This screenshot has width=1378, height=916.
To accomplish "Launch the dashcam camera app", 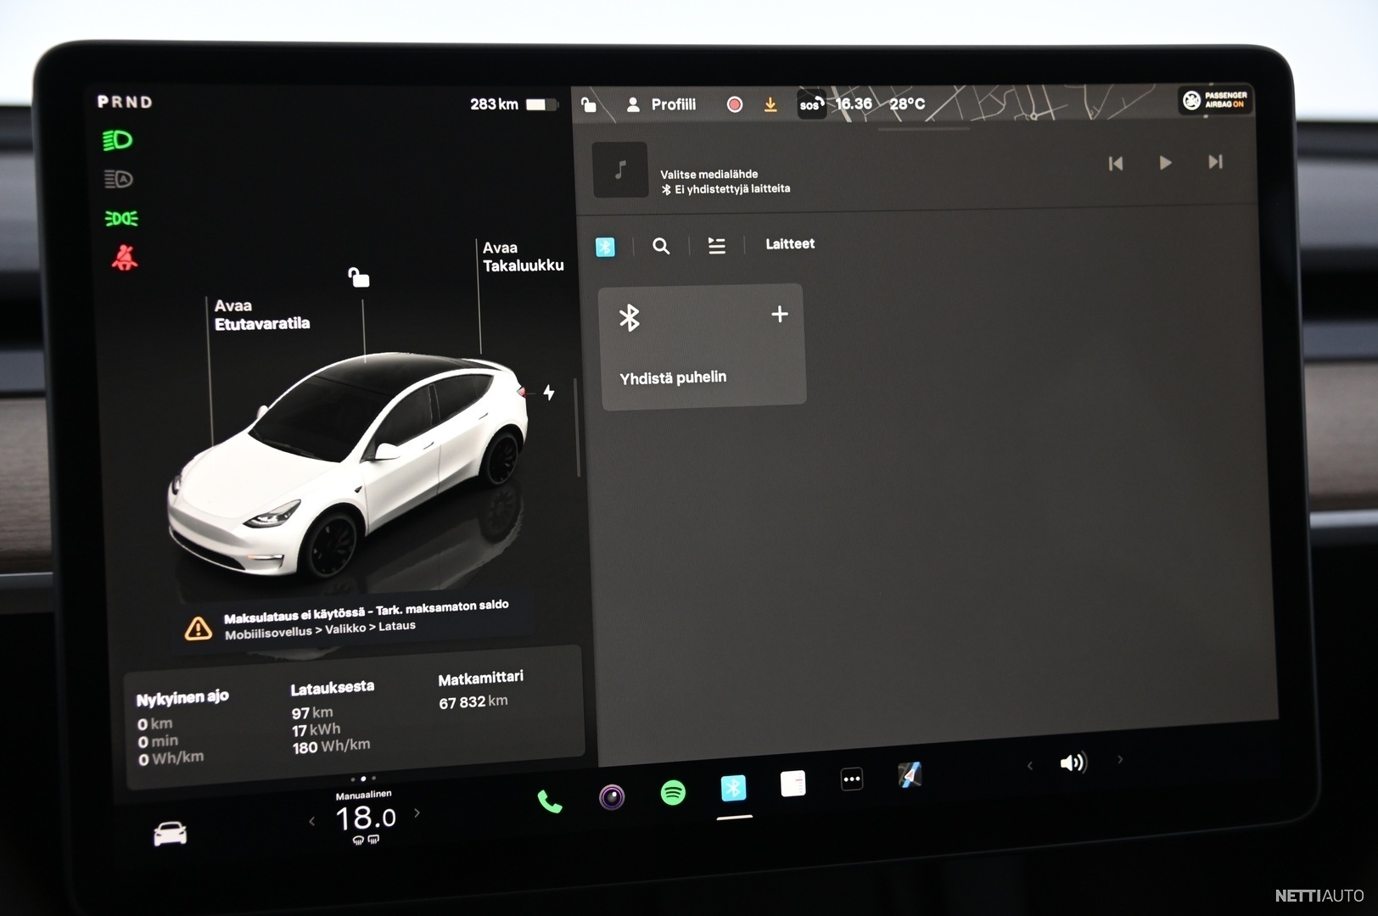I will (x=611, y=796).
